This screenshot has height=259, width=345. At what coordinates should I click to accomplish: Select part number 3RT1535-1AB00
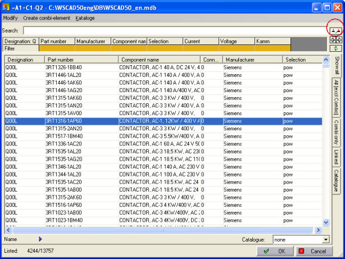pos(63,189)
